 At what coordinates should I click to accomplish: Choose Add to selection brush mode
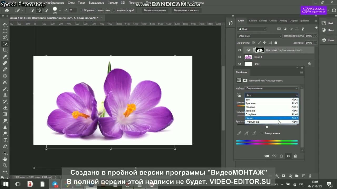pyautogui.click(x=39, y=10)
